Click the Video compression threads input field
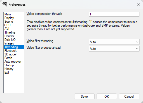Viewport: 143px width, 103px height. [114, 14]
